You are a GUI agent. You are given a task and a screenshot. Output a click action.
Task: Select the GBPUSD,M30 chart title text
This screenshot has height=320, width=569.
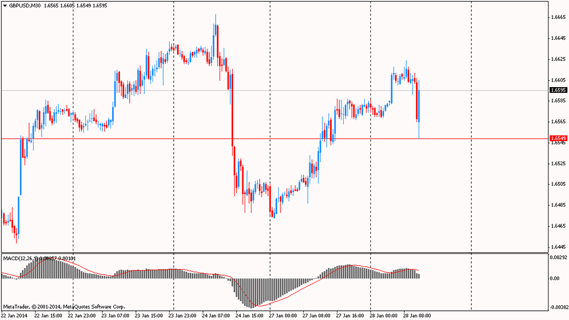pos(24,5)
